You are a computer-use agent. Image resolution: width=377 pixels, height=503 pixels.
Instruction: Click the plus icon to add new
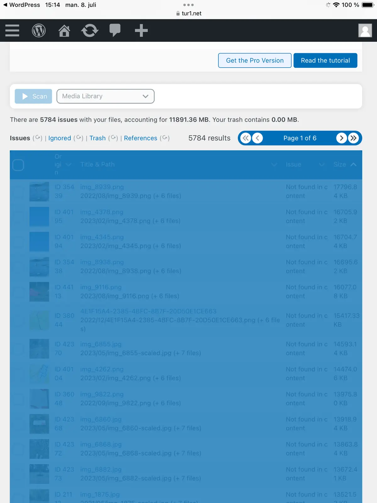[x=141, y=30]
